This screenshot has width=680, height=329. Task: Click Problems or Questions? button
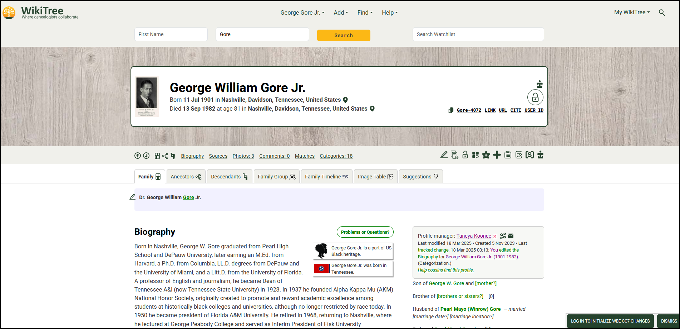(x=365, y=232)
